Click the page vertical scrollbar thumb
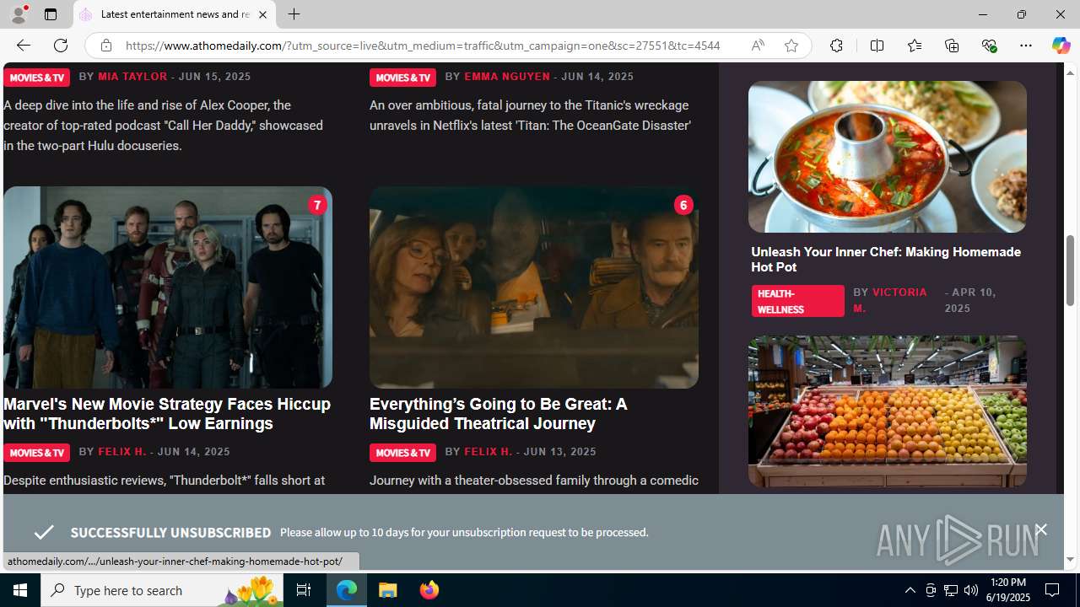The width and height of the screenshot is (1080, 607). pyautogui.click(x=1070, y=270)
